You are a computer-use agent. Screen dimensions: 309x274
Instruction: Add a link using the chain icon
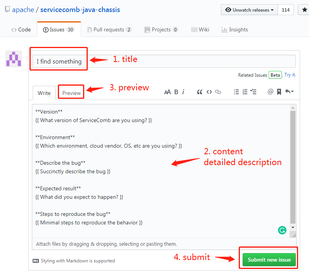pyautogui.click(x=218, y=92)
